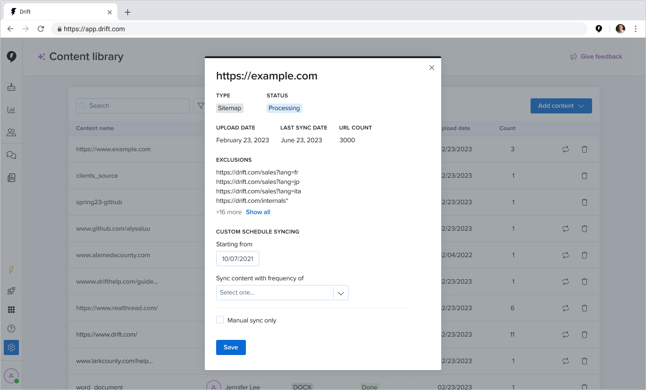Click the Save button in dialog

[231, 347]
